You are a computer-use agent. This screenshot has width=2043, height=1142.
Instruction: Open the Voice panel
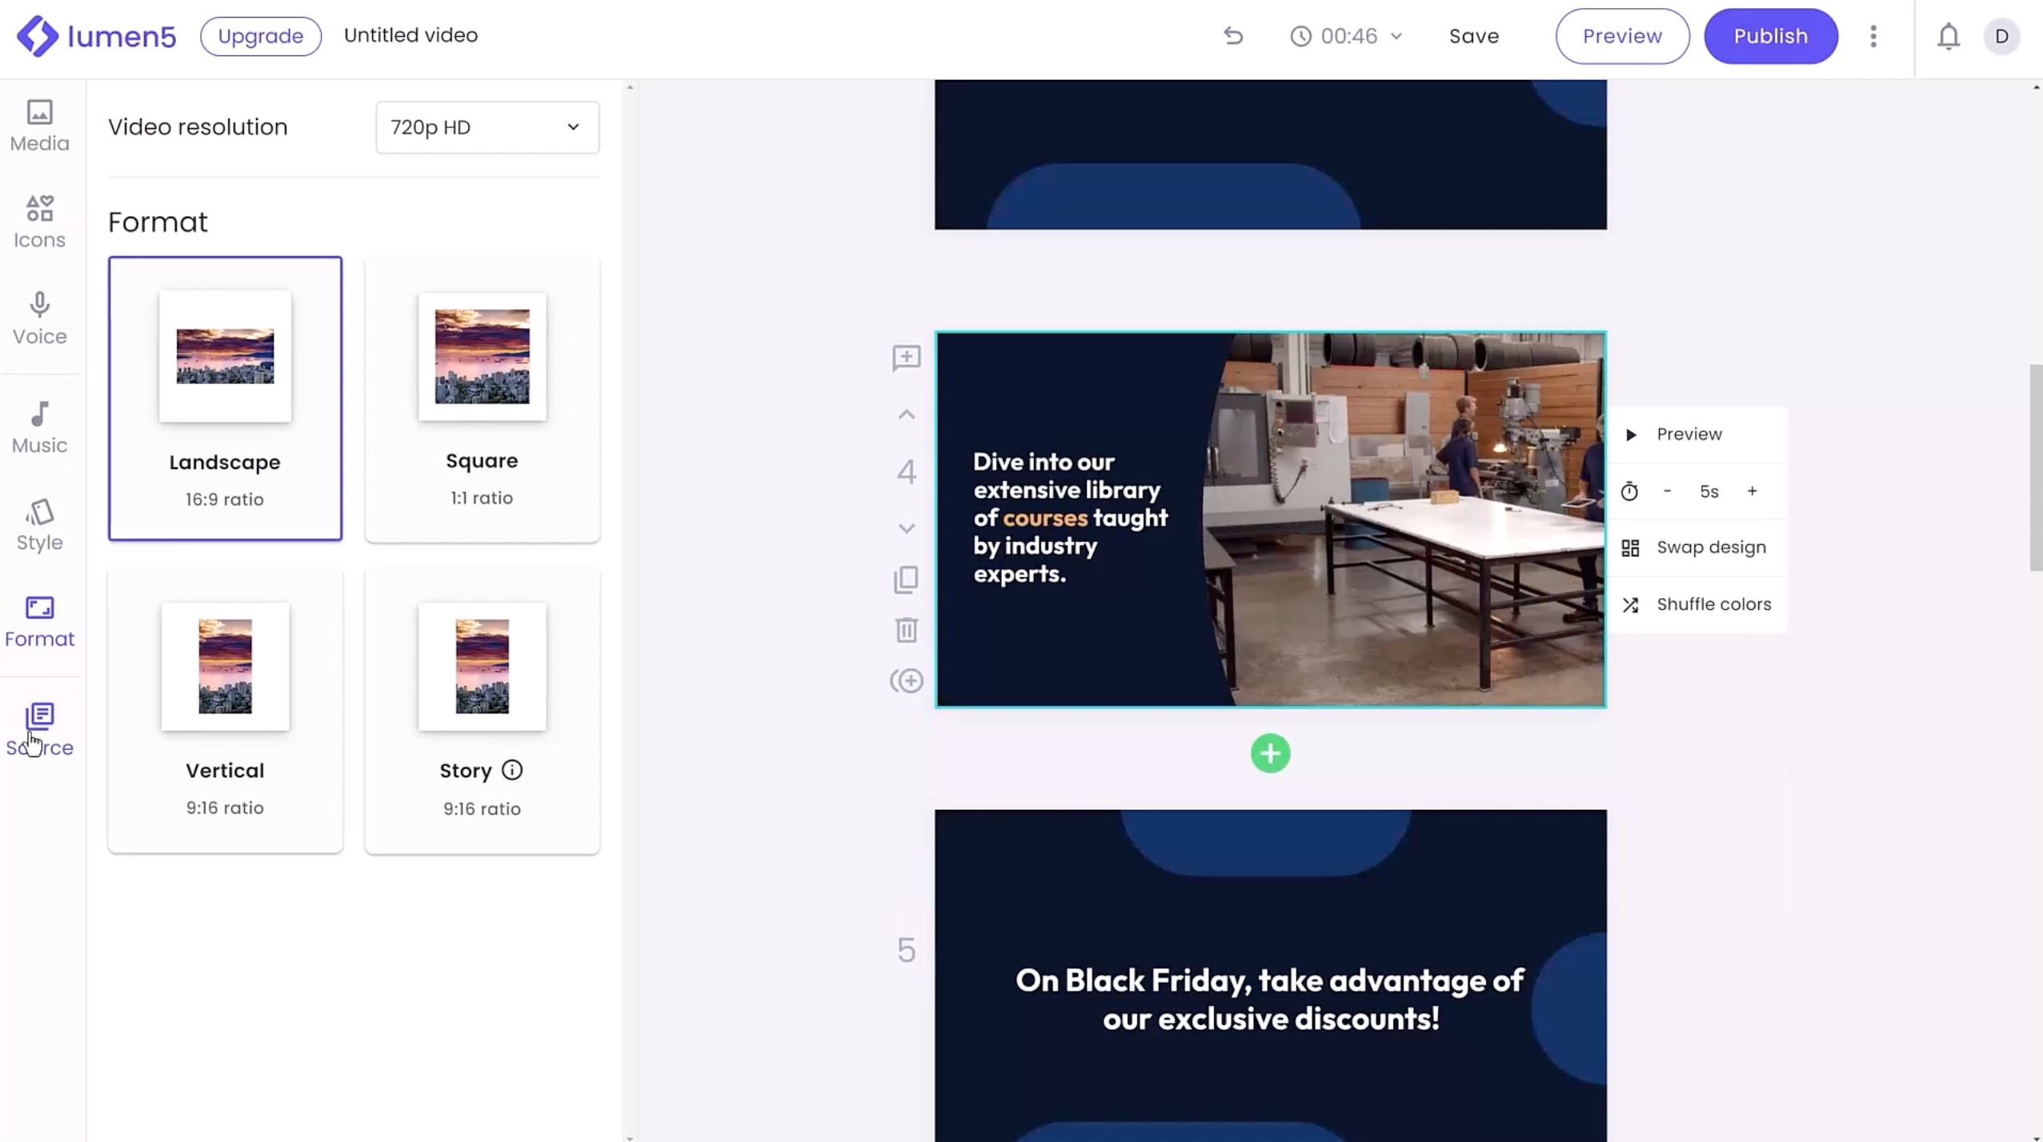[39, 318]
